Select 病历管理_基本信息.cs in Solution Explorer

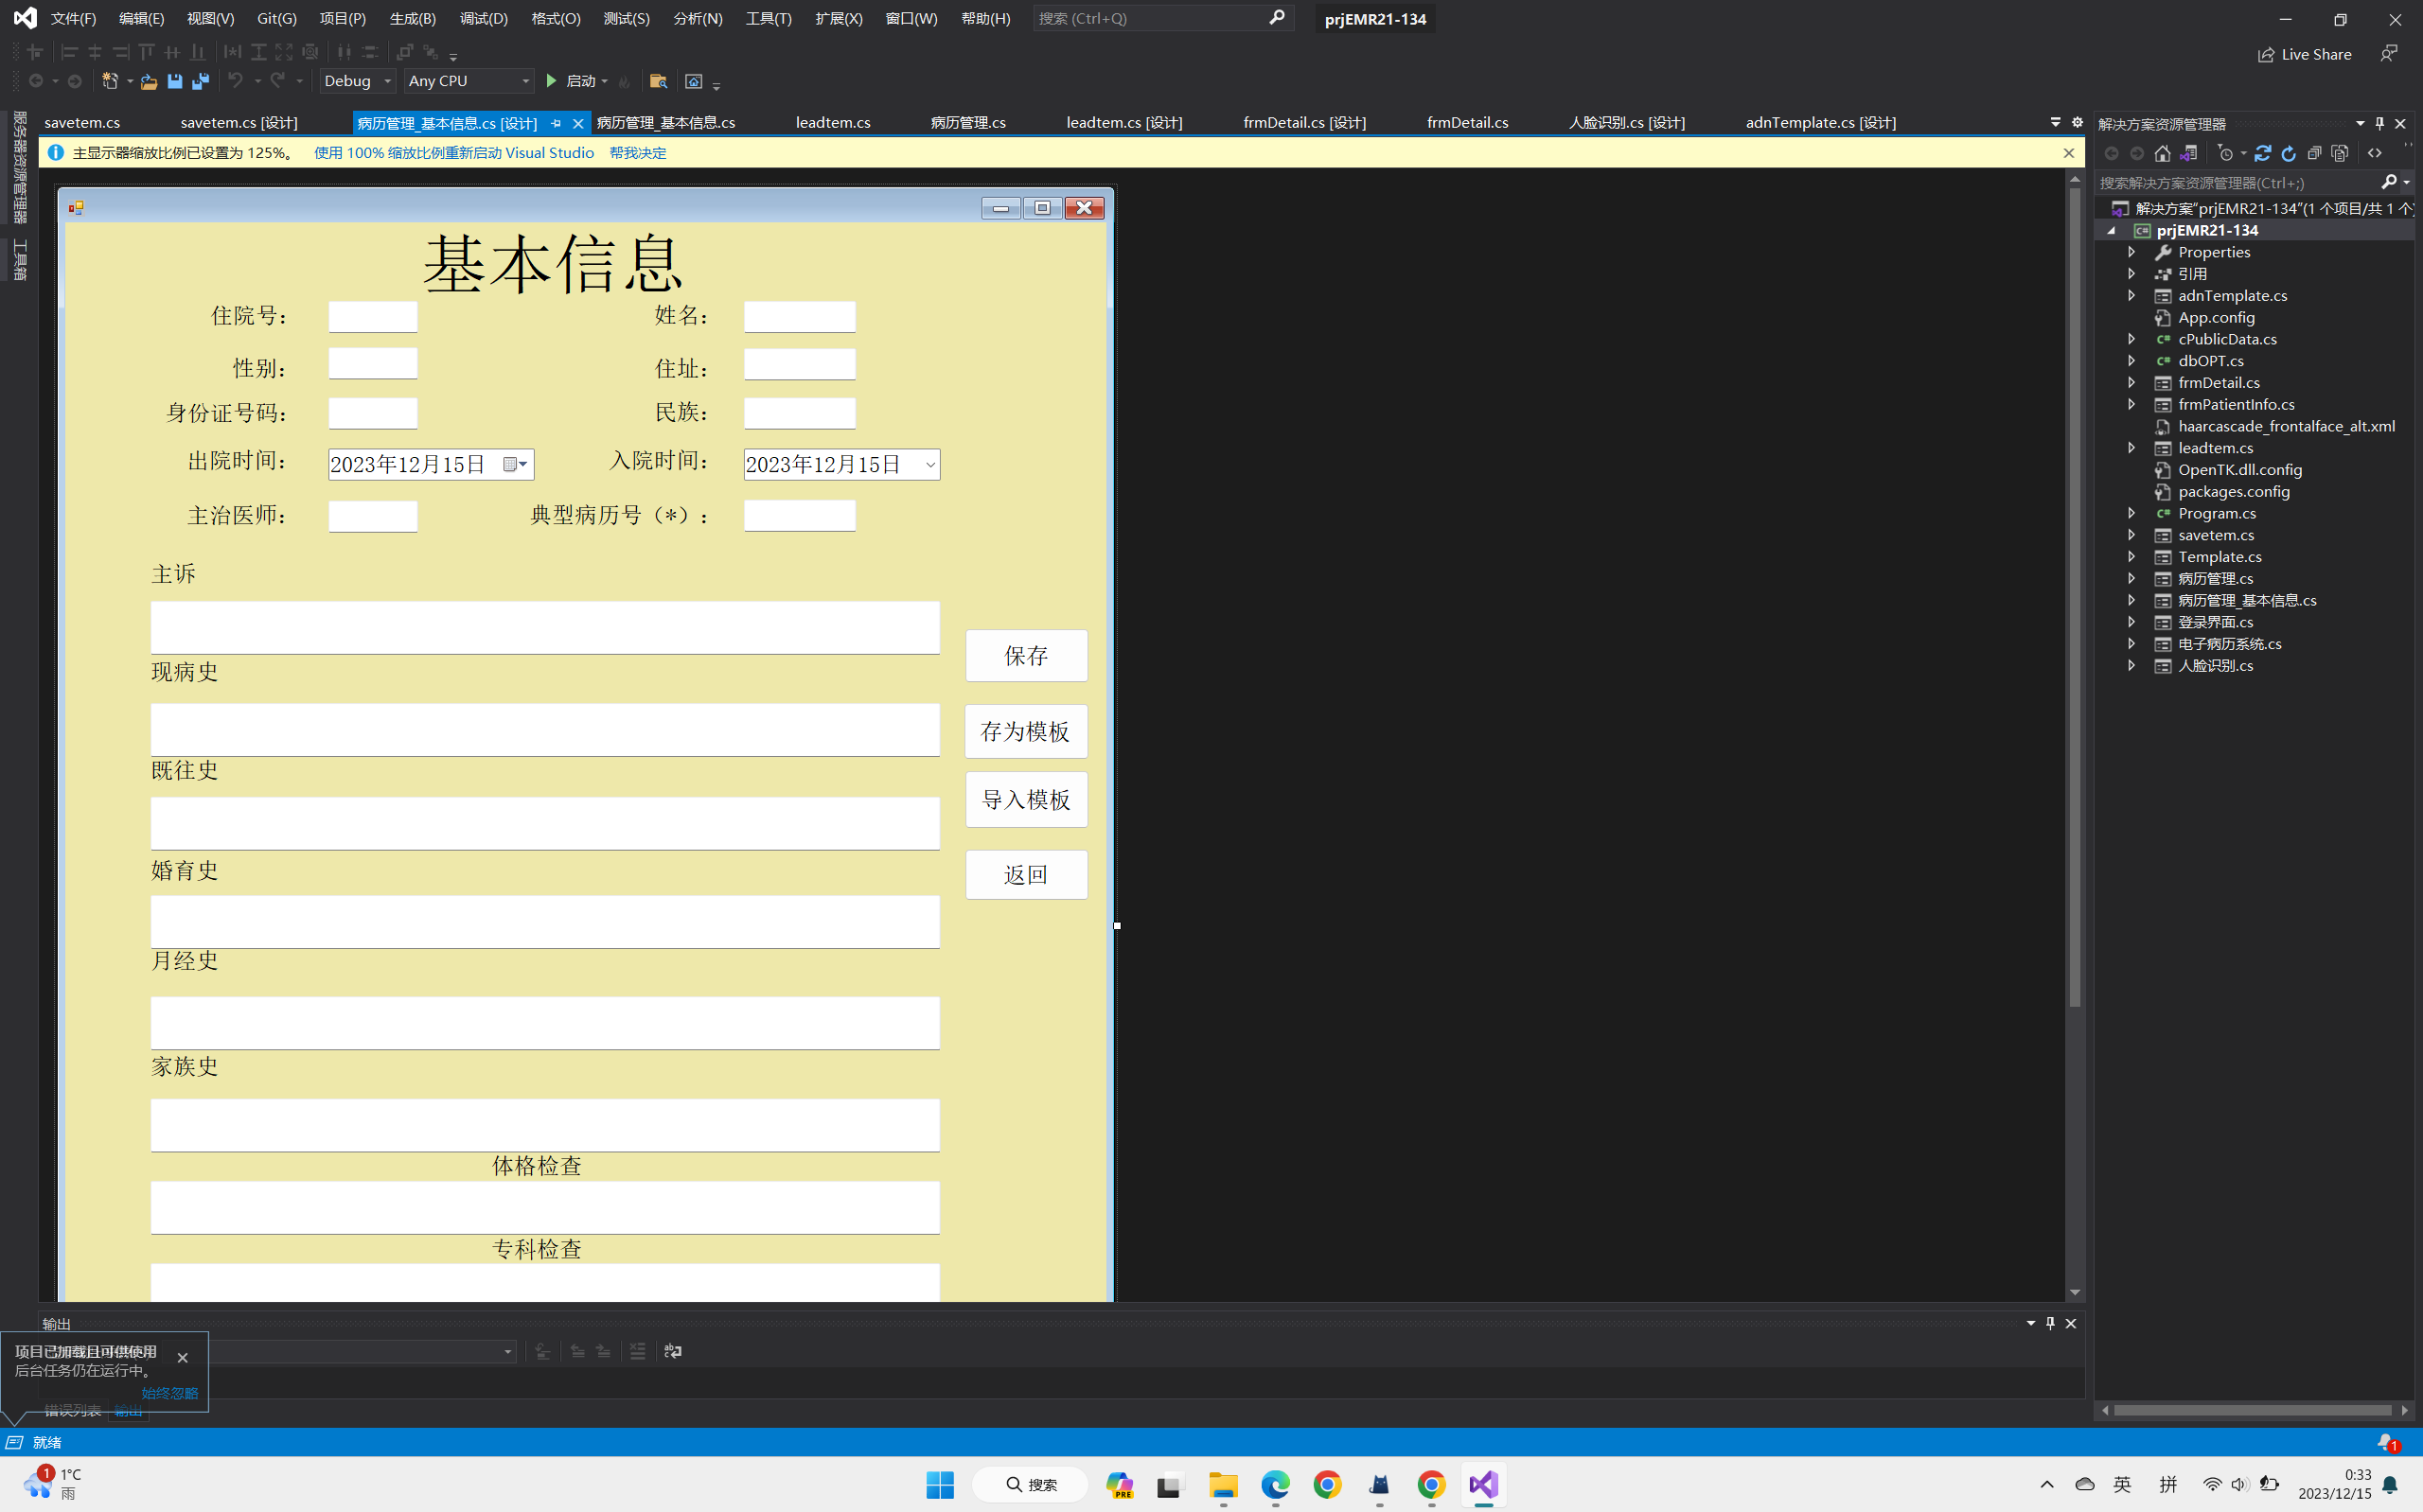(2247, 600)
